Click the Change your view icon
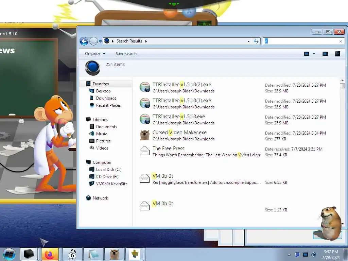This screenshot has width=348, height=261. point(307,54)
